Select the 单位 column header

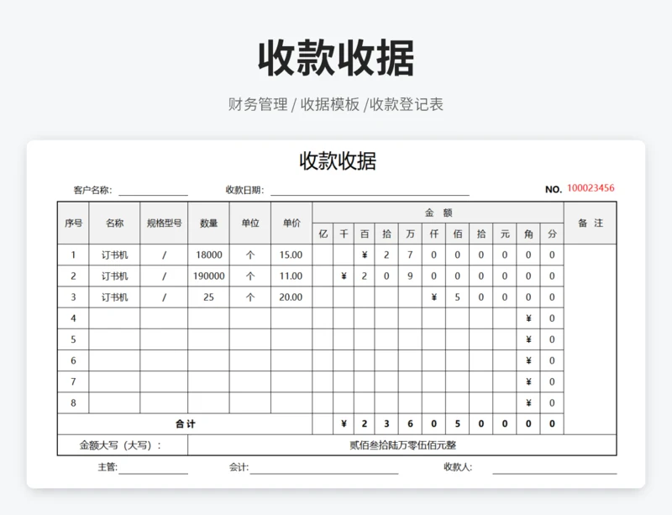tap(250, 223)
